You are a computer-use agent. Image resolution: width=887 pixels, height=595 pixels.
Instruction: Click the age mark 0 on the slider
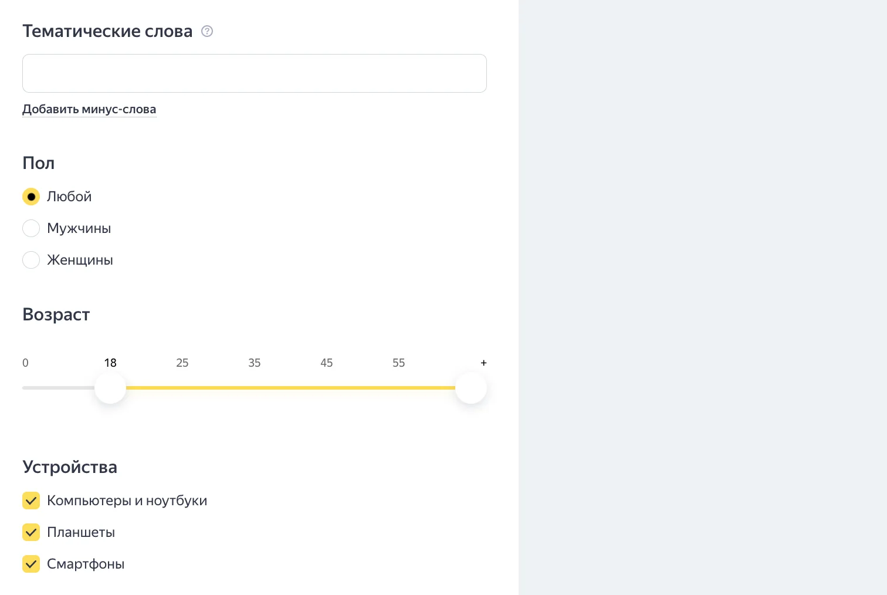tap(25, 363)
